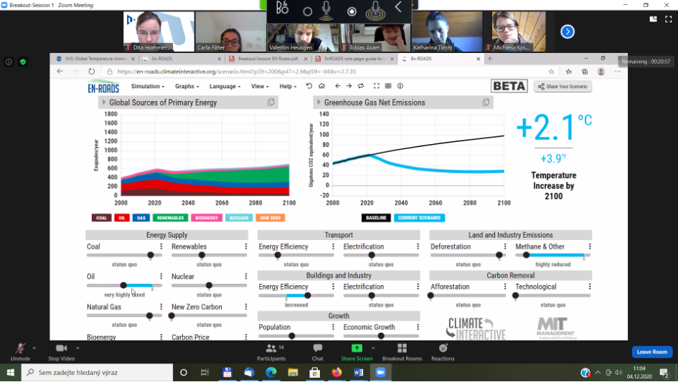The height and width of the screenshot is (382, 678).
Task: Click Share Your Scenario button
Action: pyautogui.click(x=562, y=87)
